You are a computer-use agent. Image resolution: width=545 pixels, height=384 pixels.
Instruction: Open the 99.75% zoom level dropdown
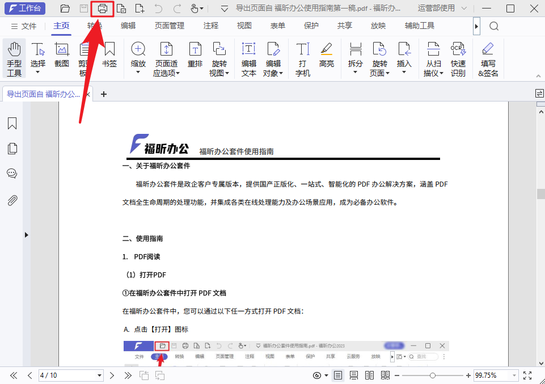tap(514, 375)
